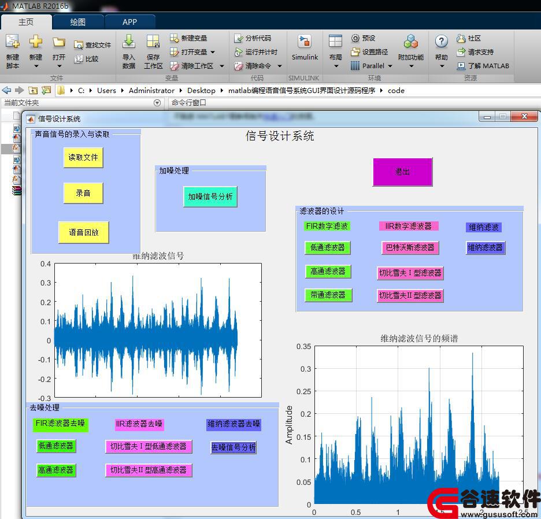Click the Chebyshev I (切比雪夫 I 型滤波器) design button
Screen dimensions: 541x519
410,273
